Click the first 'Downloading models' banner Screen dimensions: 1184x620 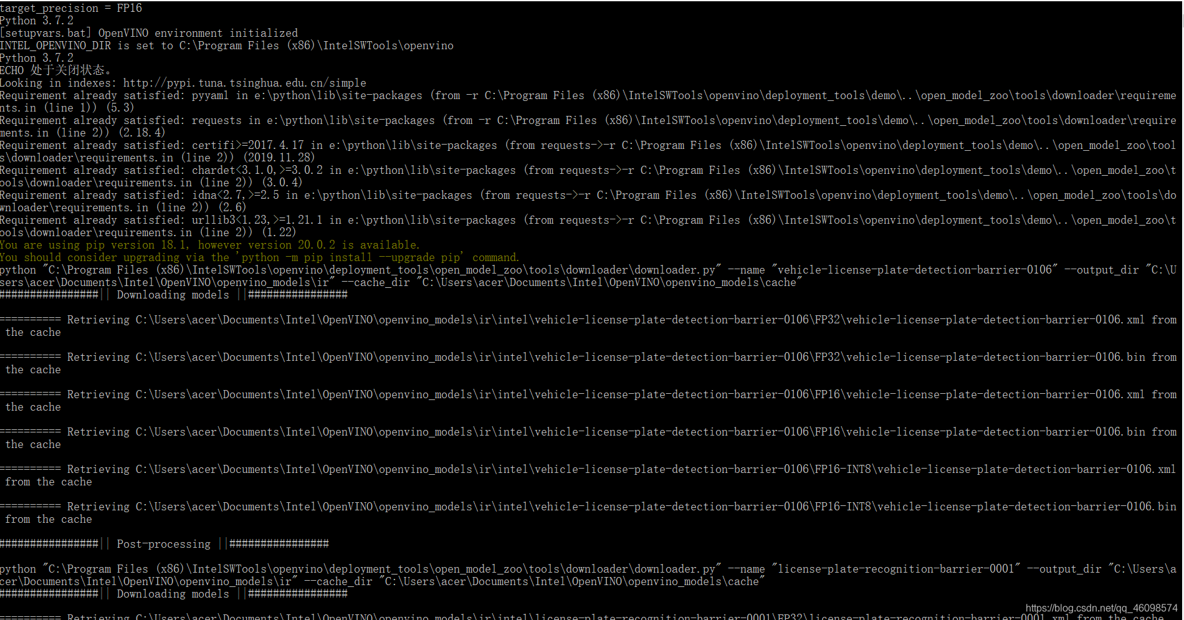click(x=174, y=295)
